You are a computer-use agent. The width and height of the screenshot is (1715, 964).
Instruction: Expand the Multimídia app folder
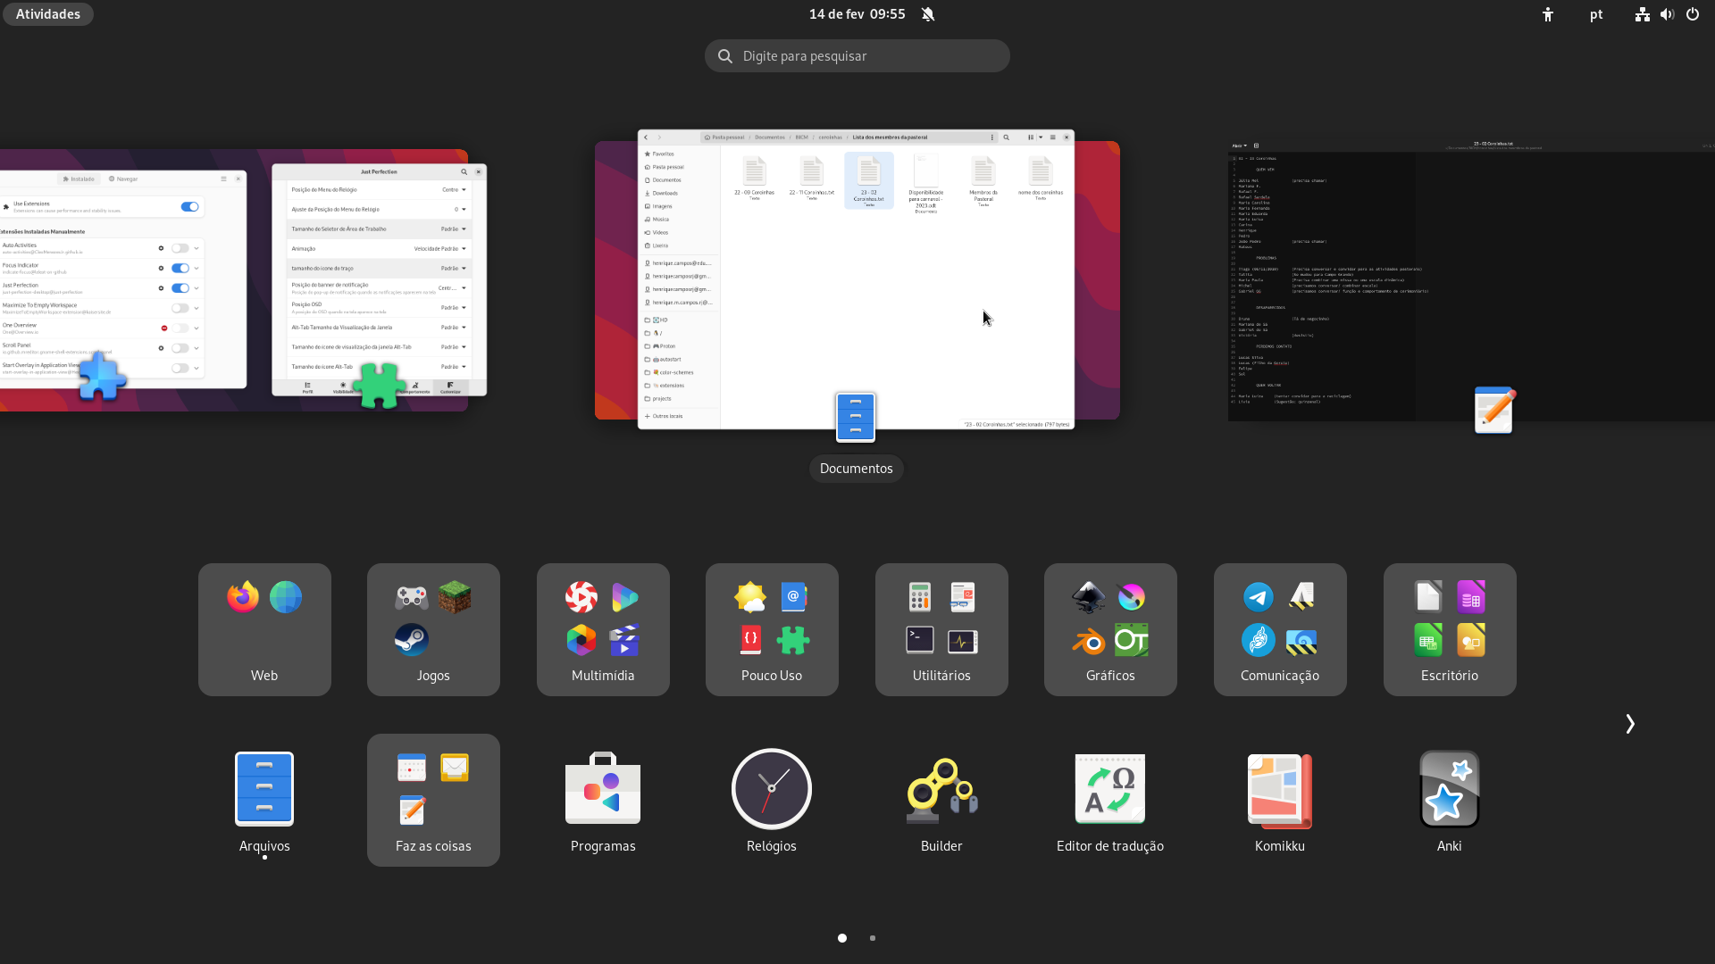603,629
